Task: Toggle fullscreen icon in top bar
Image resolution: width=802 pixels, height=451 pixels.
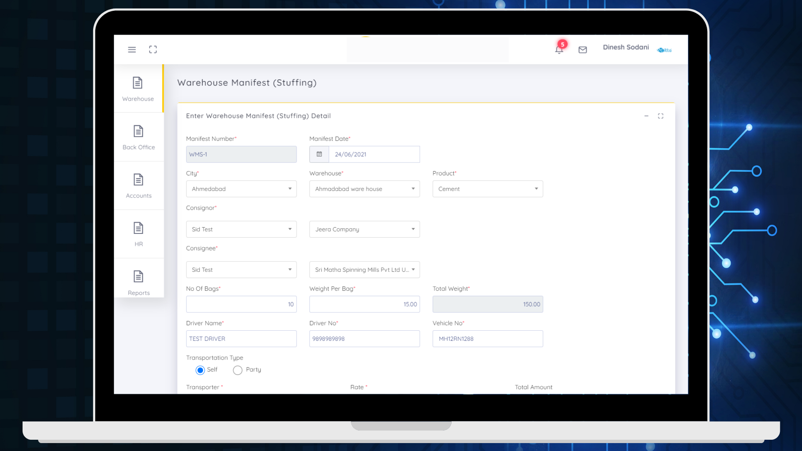Action: click(153, 50)
